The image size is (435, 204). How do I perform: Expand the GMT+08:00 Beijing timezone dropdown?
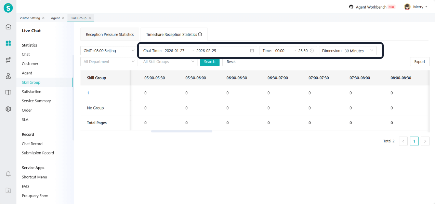pos(108,51)
